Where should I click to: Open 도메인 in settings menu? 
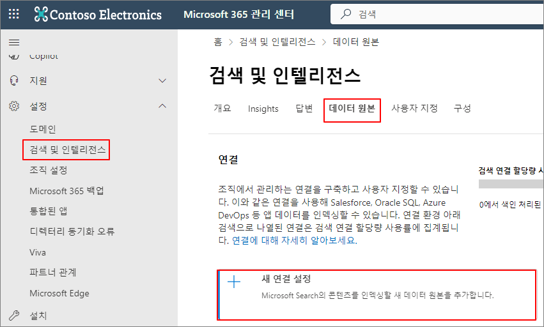pyautogui.click(x=43, y=130)
